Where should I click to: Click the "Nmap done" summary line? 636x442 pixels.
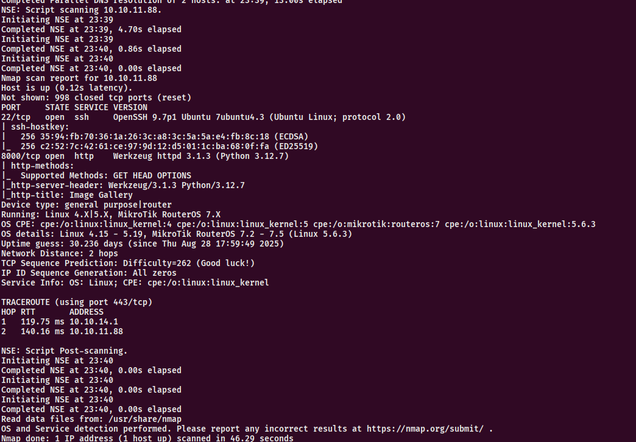[147, 438]
